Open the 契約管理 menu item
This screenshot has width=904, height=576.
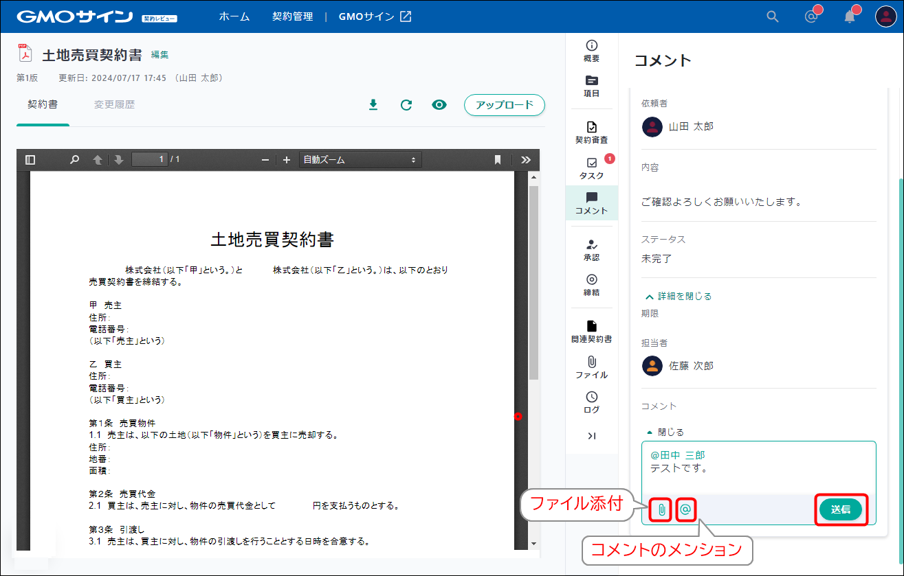tap(292, 16)
